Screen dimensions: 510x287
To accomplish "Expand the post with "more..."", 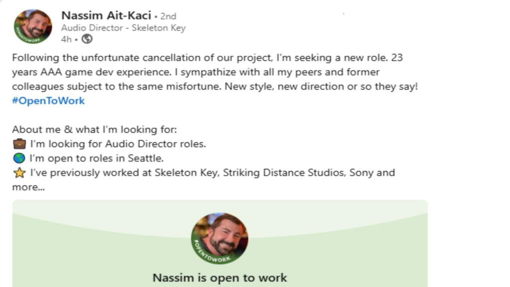I will point(28,187).
